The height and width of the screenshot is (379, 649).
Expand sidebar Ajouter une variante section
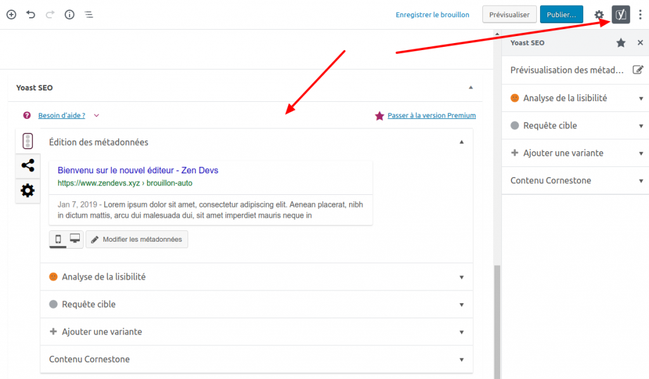[x=575, y=153]
